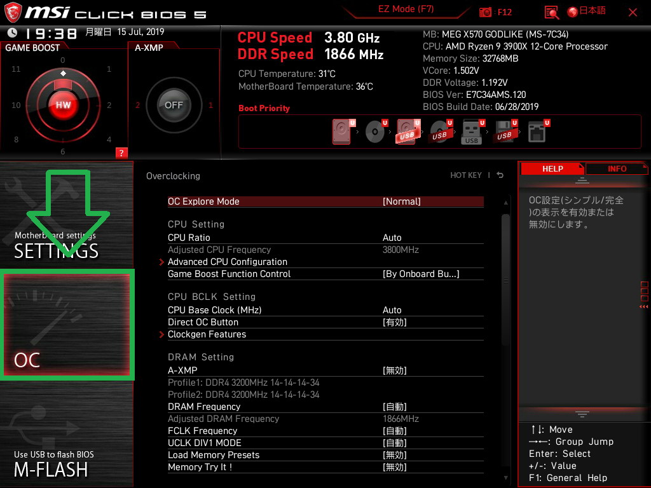Click the back arrow next to HOT KEY
The image size is (651, 488).
pyautogui.click(x=500, y=175)
